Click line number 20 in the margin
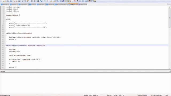 click(x=3, y=45)
